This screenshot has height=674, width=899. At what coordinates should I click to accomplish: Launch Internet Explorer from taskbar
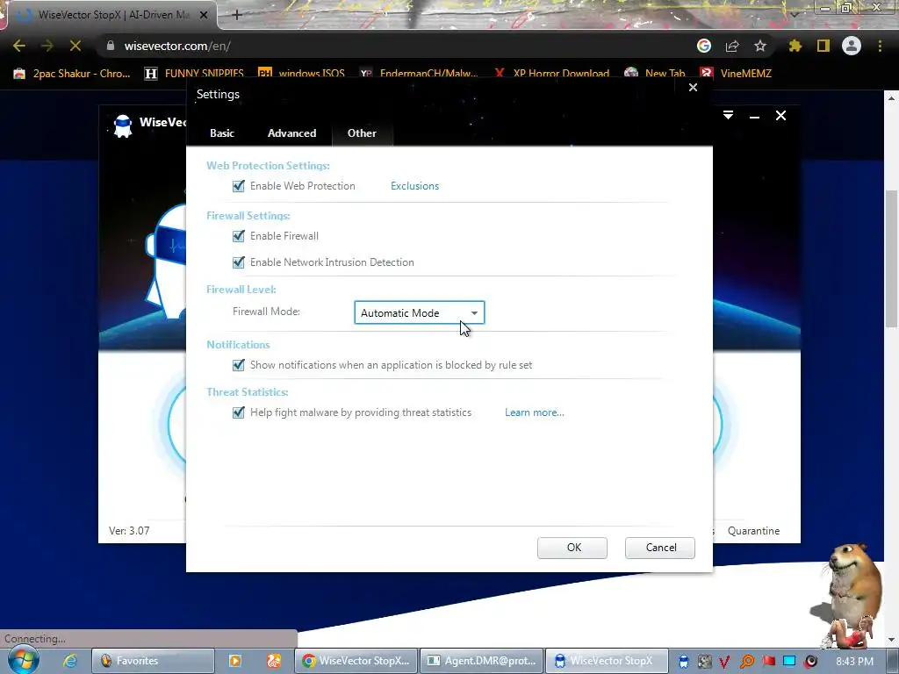coord(70,661)
